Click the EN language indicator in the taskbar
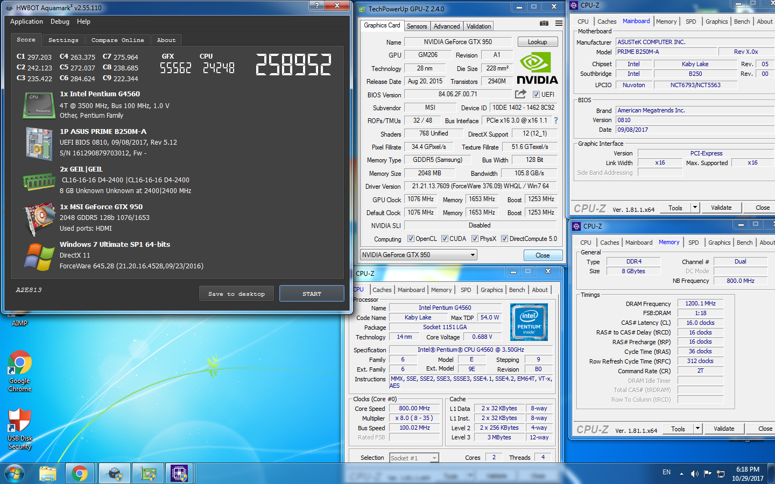The width and height of the screenshot is (775, 484). (x=666, y=472)
